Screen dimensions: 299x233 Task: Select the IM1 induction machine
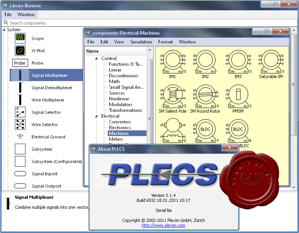point(173,62)
